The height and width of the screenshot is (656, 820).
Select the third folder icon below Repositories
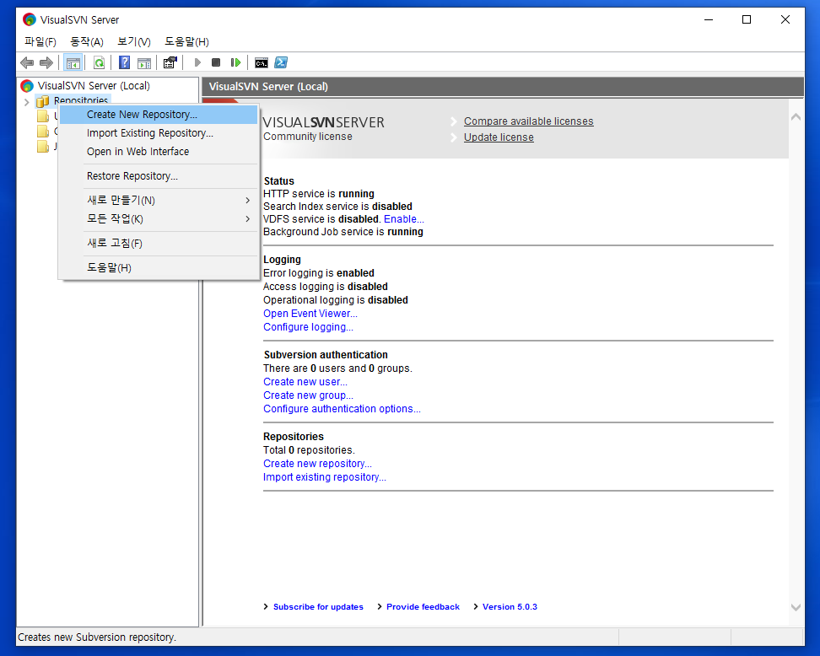[x=43, y=147]
